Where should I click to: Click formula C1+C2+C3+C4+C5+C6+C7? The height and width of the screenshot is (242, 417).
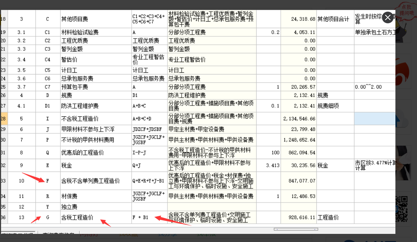(x=149, y=19)
